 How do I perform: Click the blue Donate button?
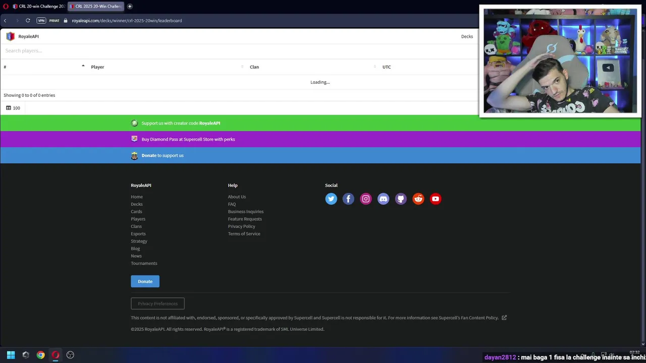pos(145,281)
